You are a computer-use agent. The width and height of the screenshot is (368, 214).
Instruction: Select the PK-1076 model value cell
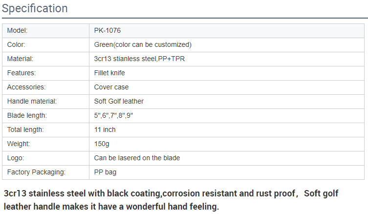pyautogui.click(x=227, y=31)
